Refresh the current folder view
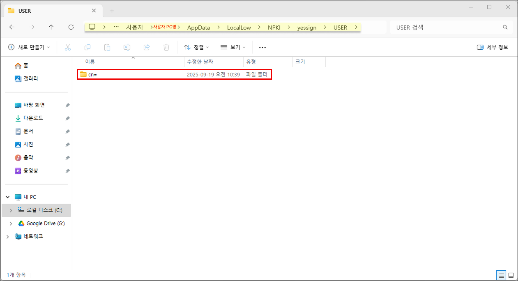The image size is (518, 281). (71, 27)
